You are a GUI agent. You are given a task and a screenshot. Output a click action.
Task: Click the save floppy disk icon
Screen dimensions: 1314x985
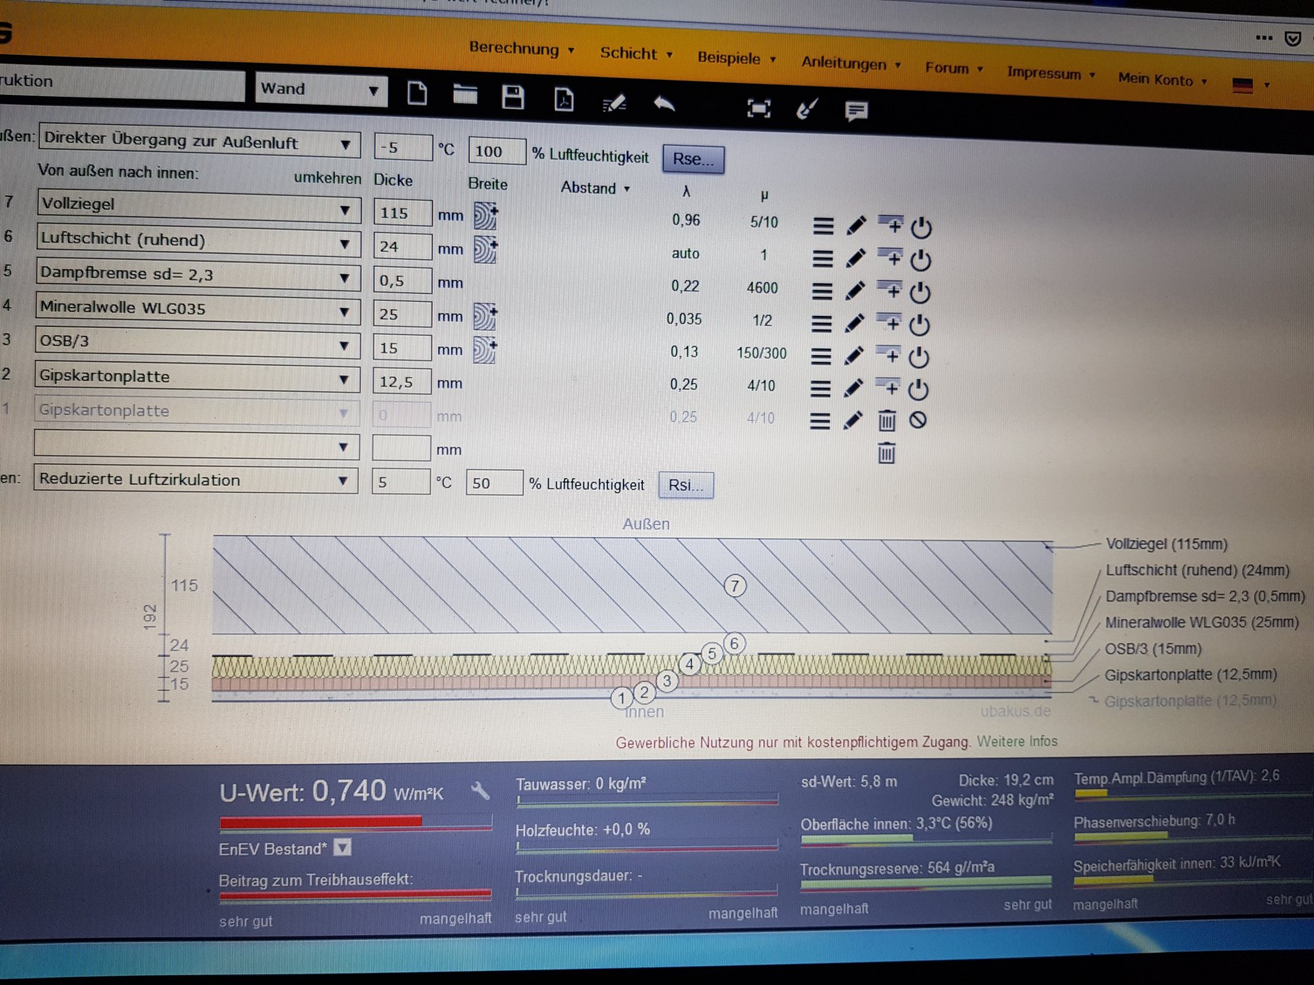pyautogui.click(x=513, y=97)
